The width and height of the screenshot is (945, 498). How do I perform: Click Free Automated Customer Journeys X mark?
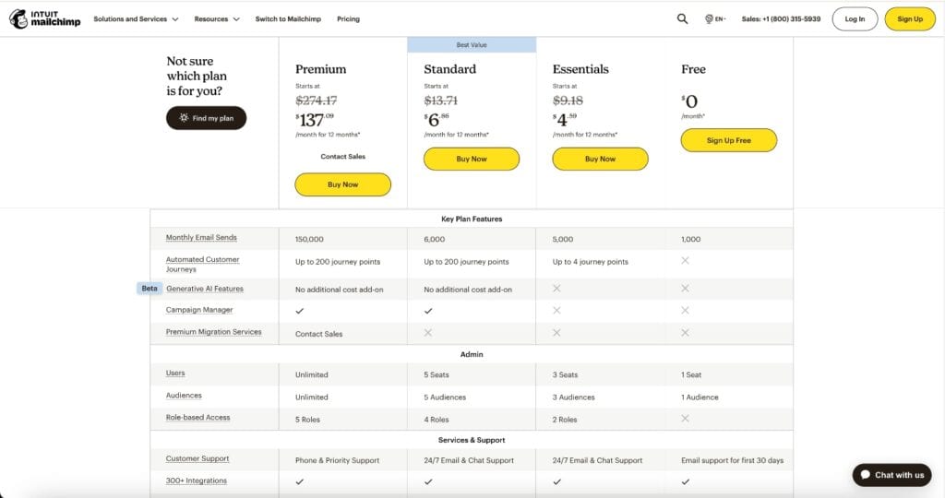tap(686, 261)
